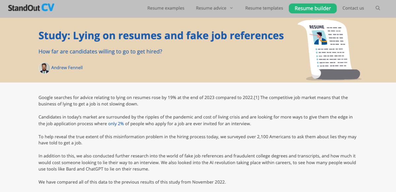Click the paragraph starting "To help reveal"

[x=197, y=140]
